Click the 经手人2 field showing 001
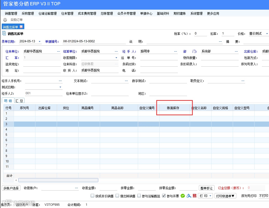 (x=44, y=93)
